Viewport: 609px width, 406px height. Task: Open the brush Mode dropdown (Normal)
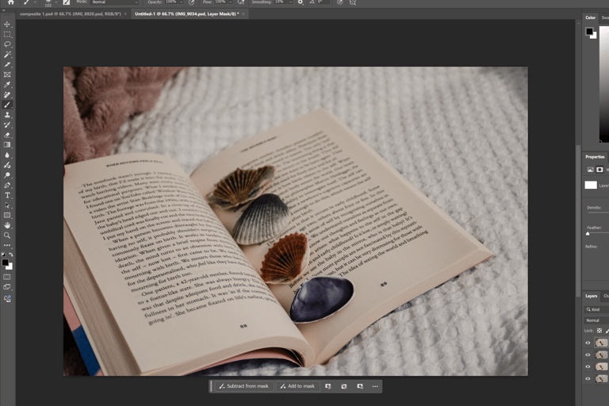[115, 2]
